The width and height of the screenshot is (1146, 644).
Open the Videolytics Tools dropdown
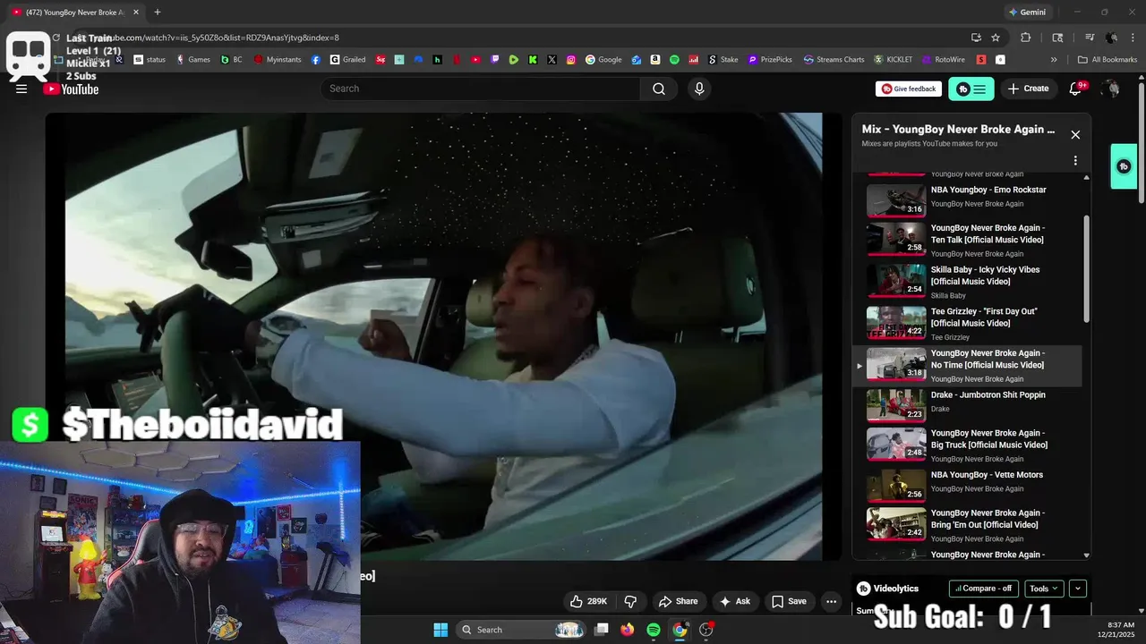click(x=1044, y=589)
